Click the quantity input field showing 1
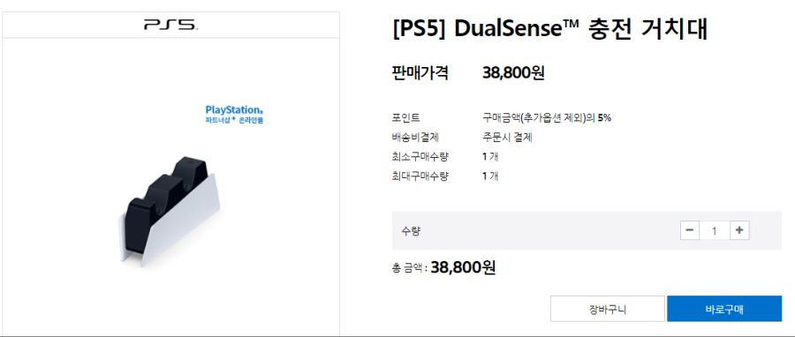The height and width of the screenshot is (337, 795). [x=715, y=231]
